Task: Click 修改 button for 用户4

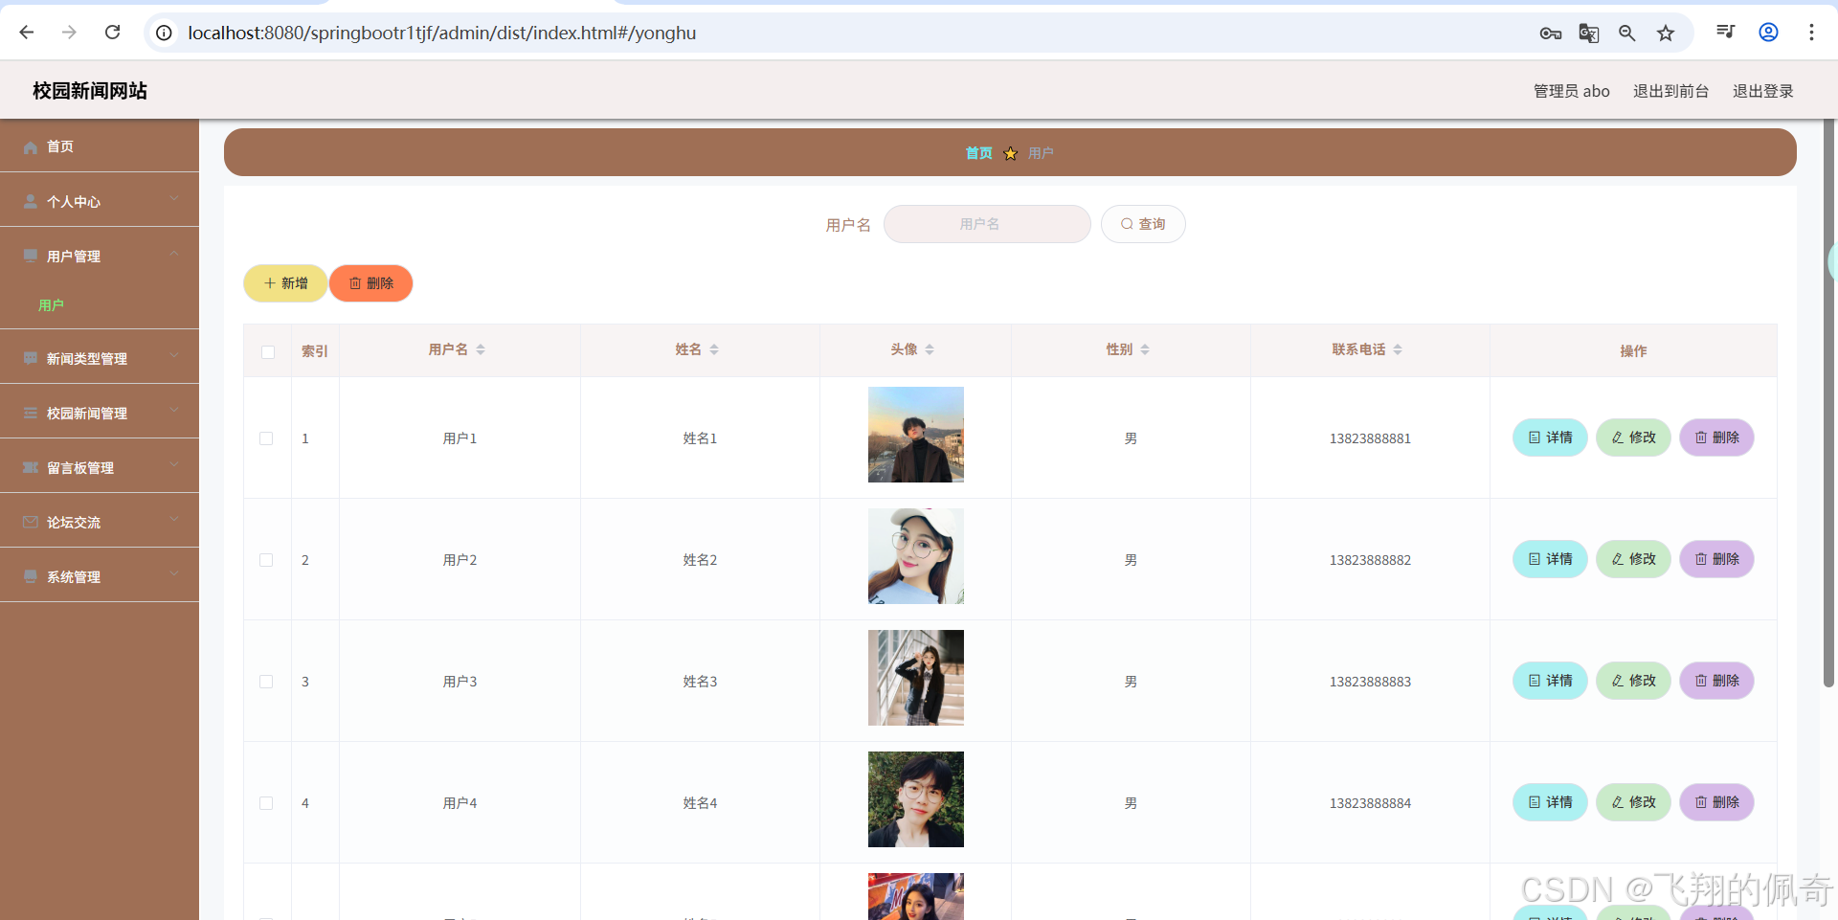Action: (x=1633, y=802)
